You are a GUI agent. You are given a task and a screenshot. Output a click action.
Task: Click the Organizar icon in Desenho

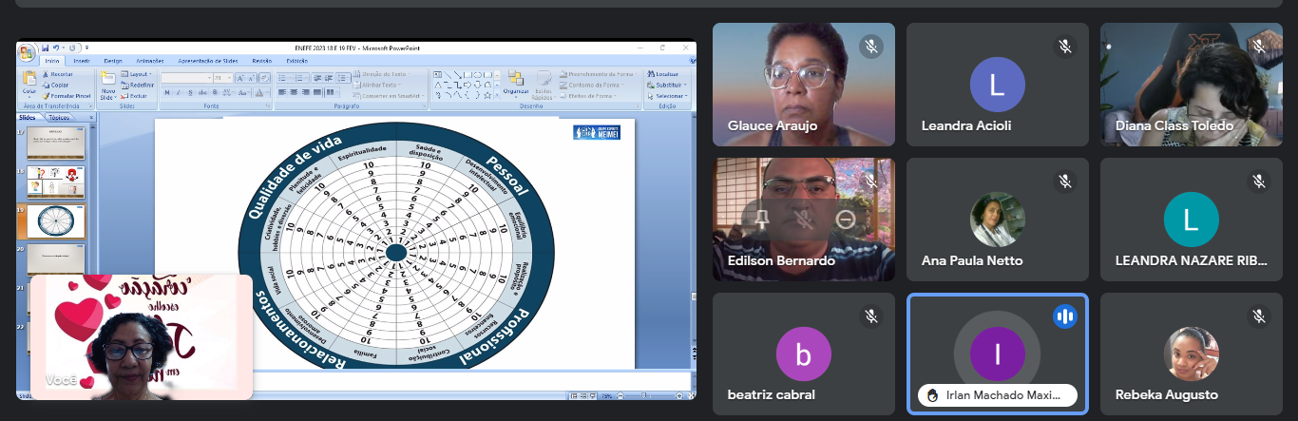pos(517,82)
